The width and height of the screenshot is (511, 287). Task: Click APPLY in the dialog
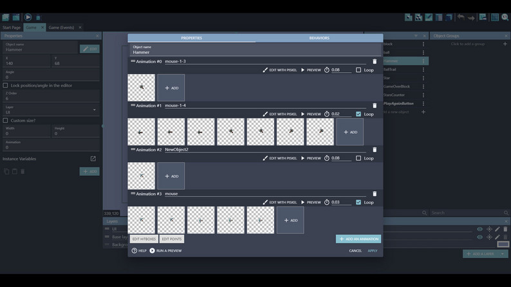pyautogui.click(x=373, y=251)
